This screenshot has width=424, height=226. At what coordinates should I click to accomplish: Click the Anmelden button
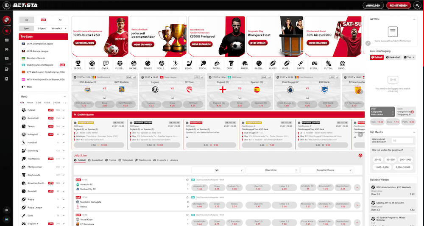373,6
